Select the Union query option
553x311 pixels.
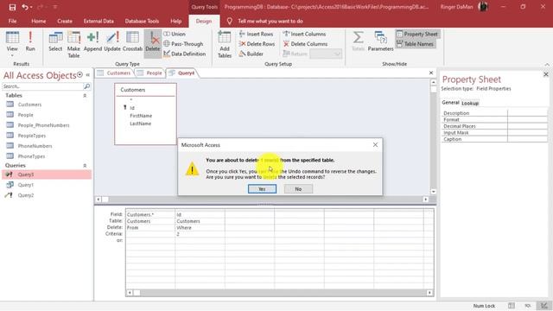175,34
